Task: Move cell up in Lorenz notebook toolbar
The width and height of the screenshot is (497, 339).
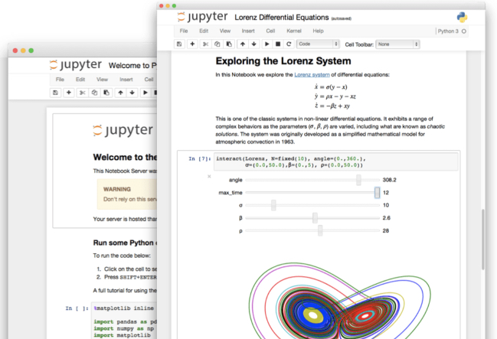Action: (x=243, y=44)
